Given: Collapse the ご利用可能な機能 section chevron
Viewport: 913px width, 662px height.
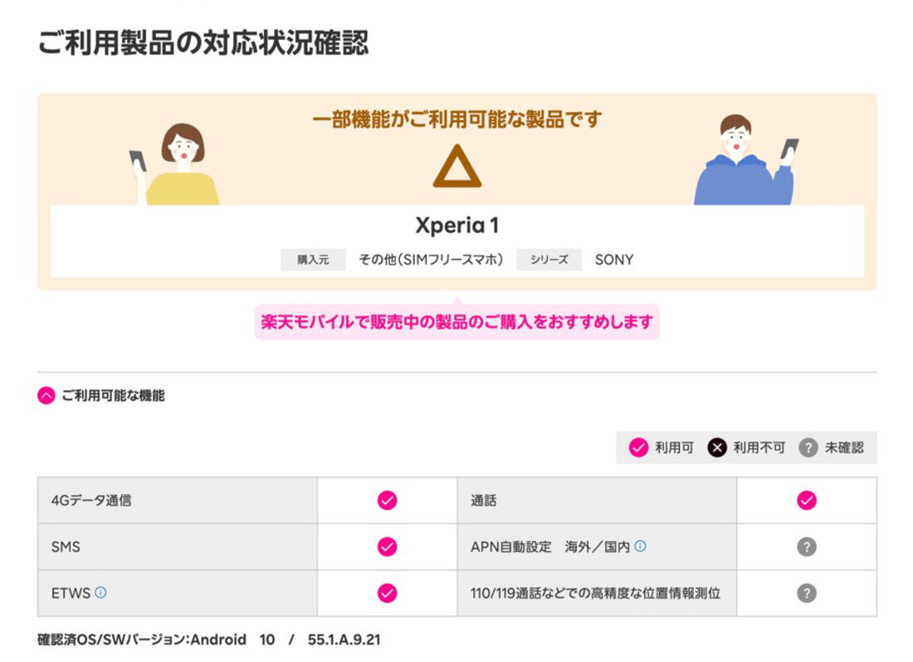Looking at the screenshot, I should [46, 396].
